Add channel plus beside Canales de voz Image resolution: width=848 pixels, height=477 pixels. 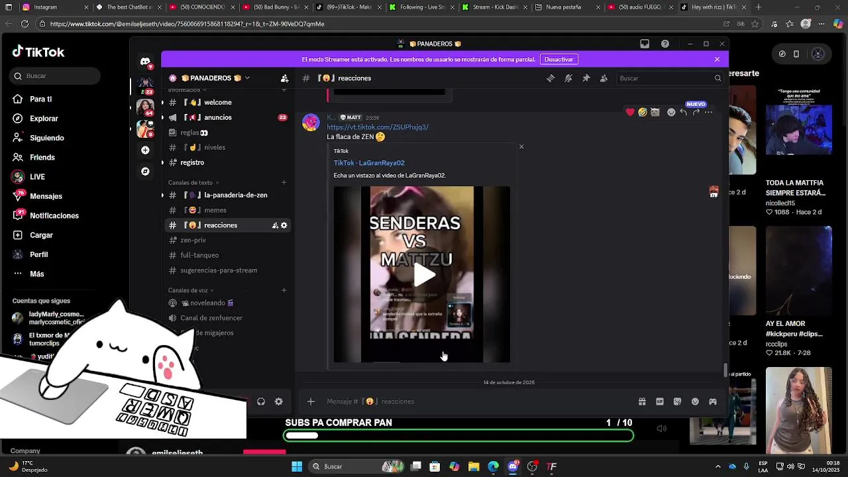tap(284, 290)
